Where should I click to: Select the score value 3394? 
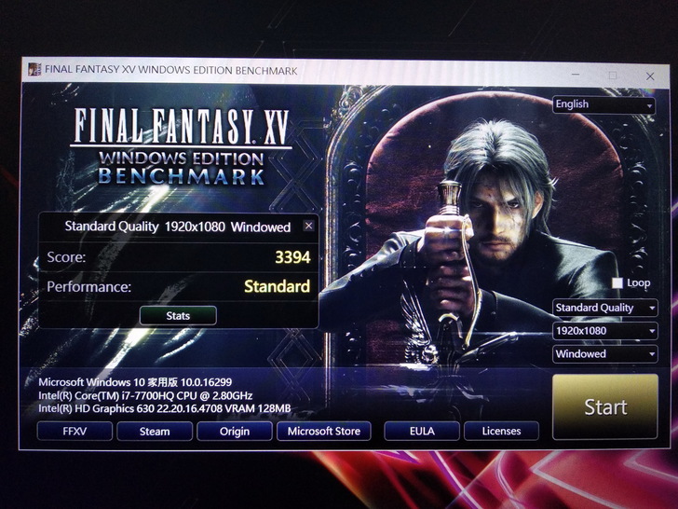[292, 257]
